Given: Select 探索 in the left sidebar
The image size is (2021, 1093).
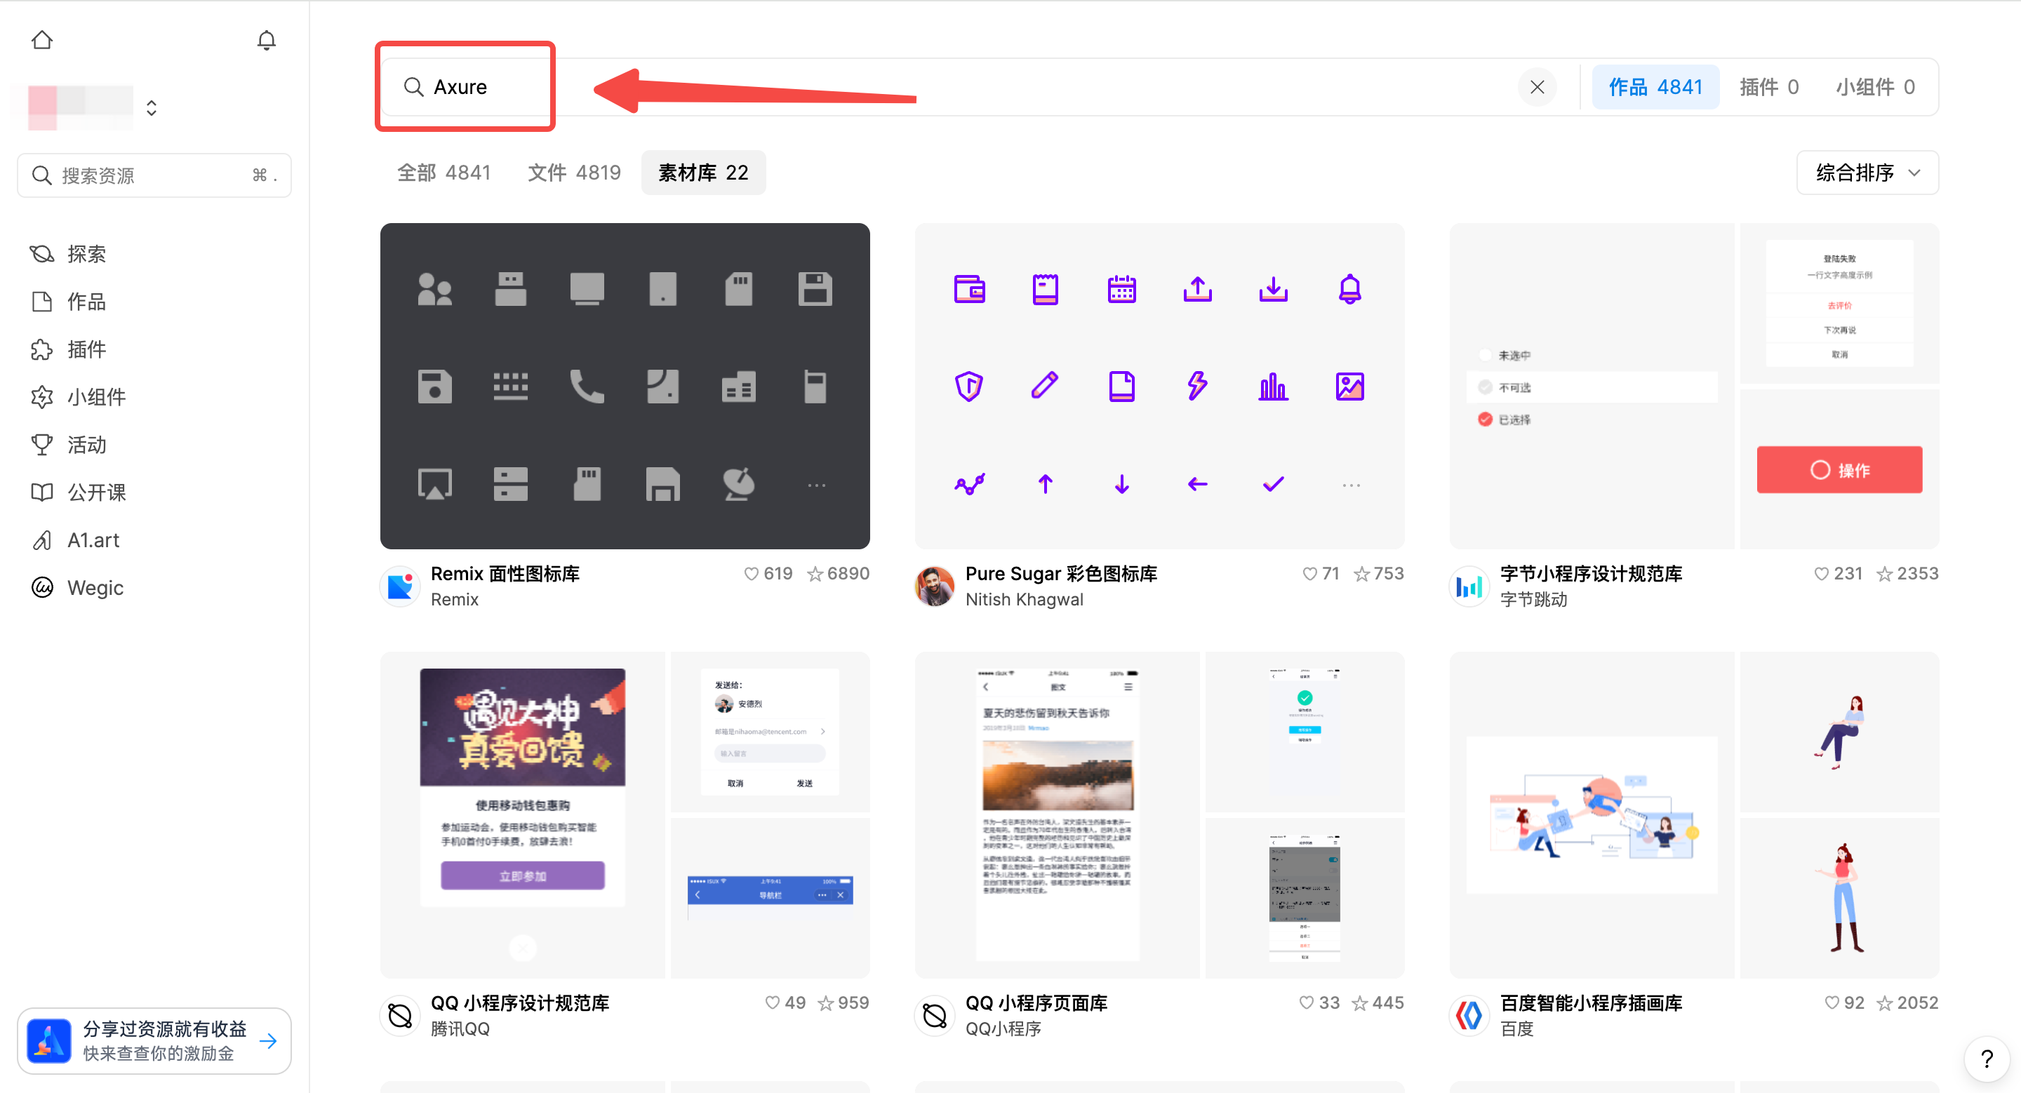Looking at the screenshot, I should coord(86,253).
